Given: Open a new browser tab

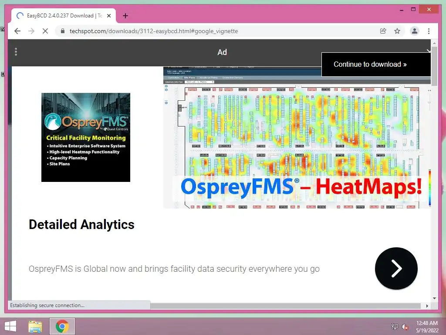Looking at the screenshot, I should click(x=125, y=16).
